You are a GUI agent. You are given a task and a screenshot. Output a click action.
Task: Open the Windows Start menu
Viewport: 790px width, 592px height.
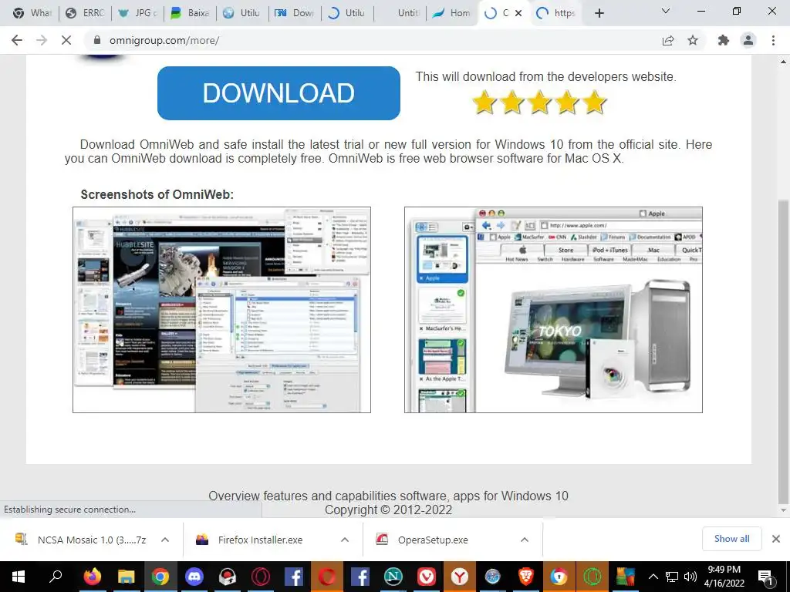[19, 577]
